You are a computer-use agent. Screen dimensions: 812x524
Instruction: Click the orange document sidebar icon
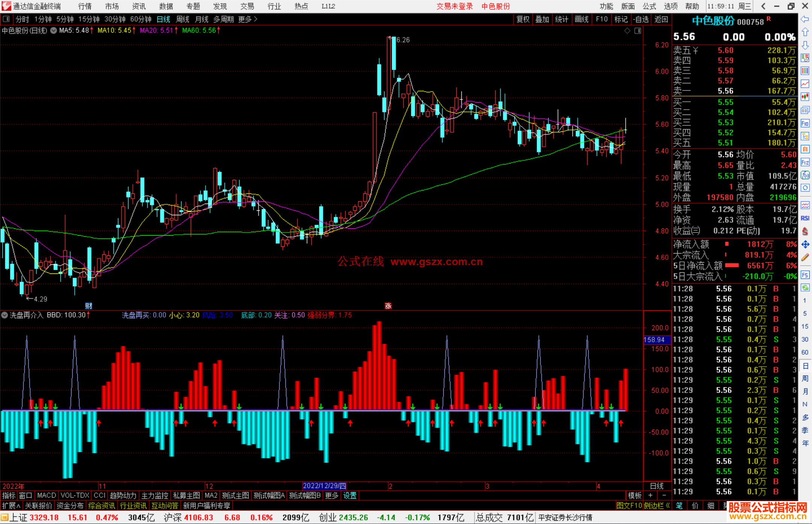click(x=805, y=149)
